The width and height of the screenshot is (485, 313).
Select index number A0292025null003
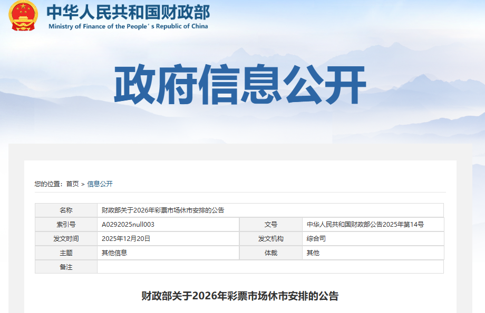(128, 224)
